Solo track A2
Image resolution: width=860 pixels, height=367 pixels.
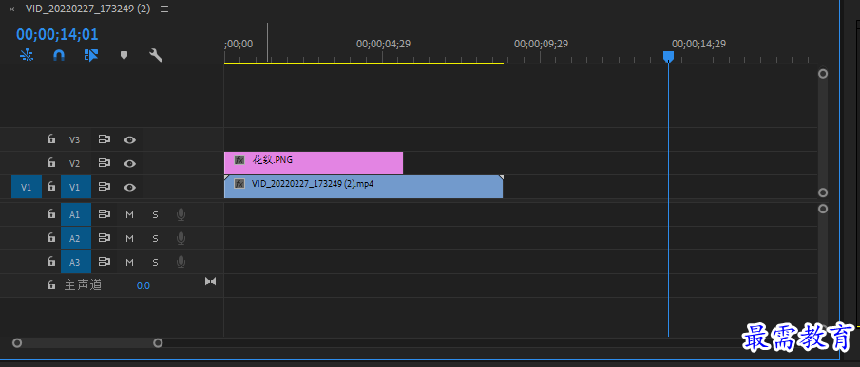(155, 238)
